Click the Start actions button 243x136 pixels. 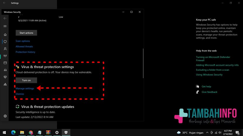tap(26, 33)
